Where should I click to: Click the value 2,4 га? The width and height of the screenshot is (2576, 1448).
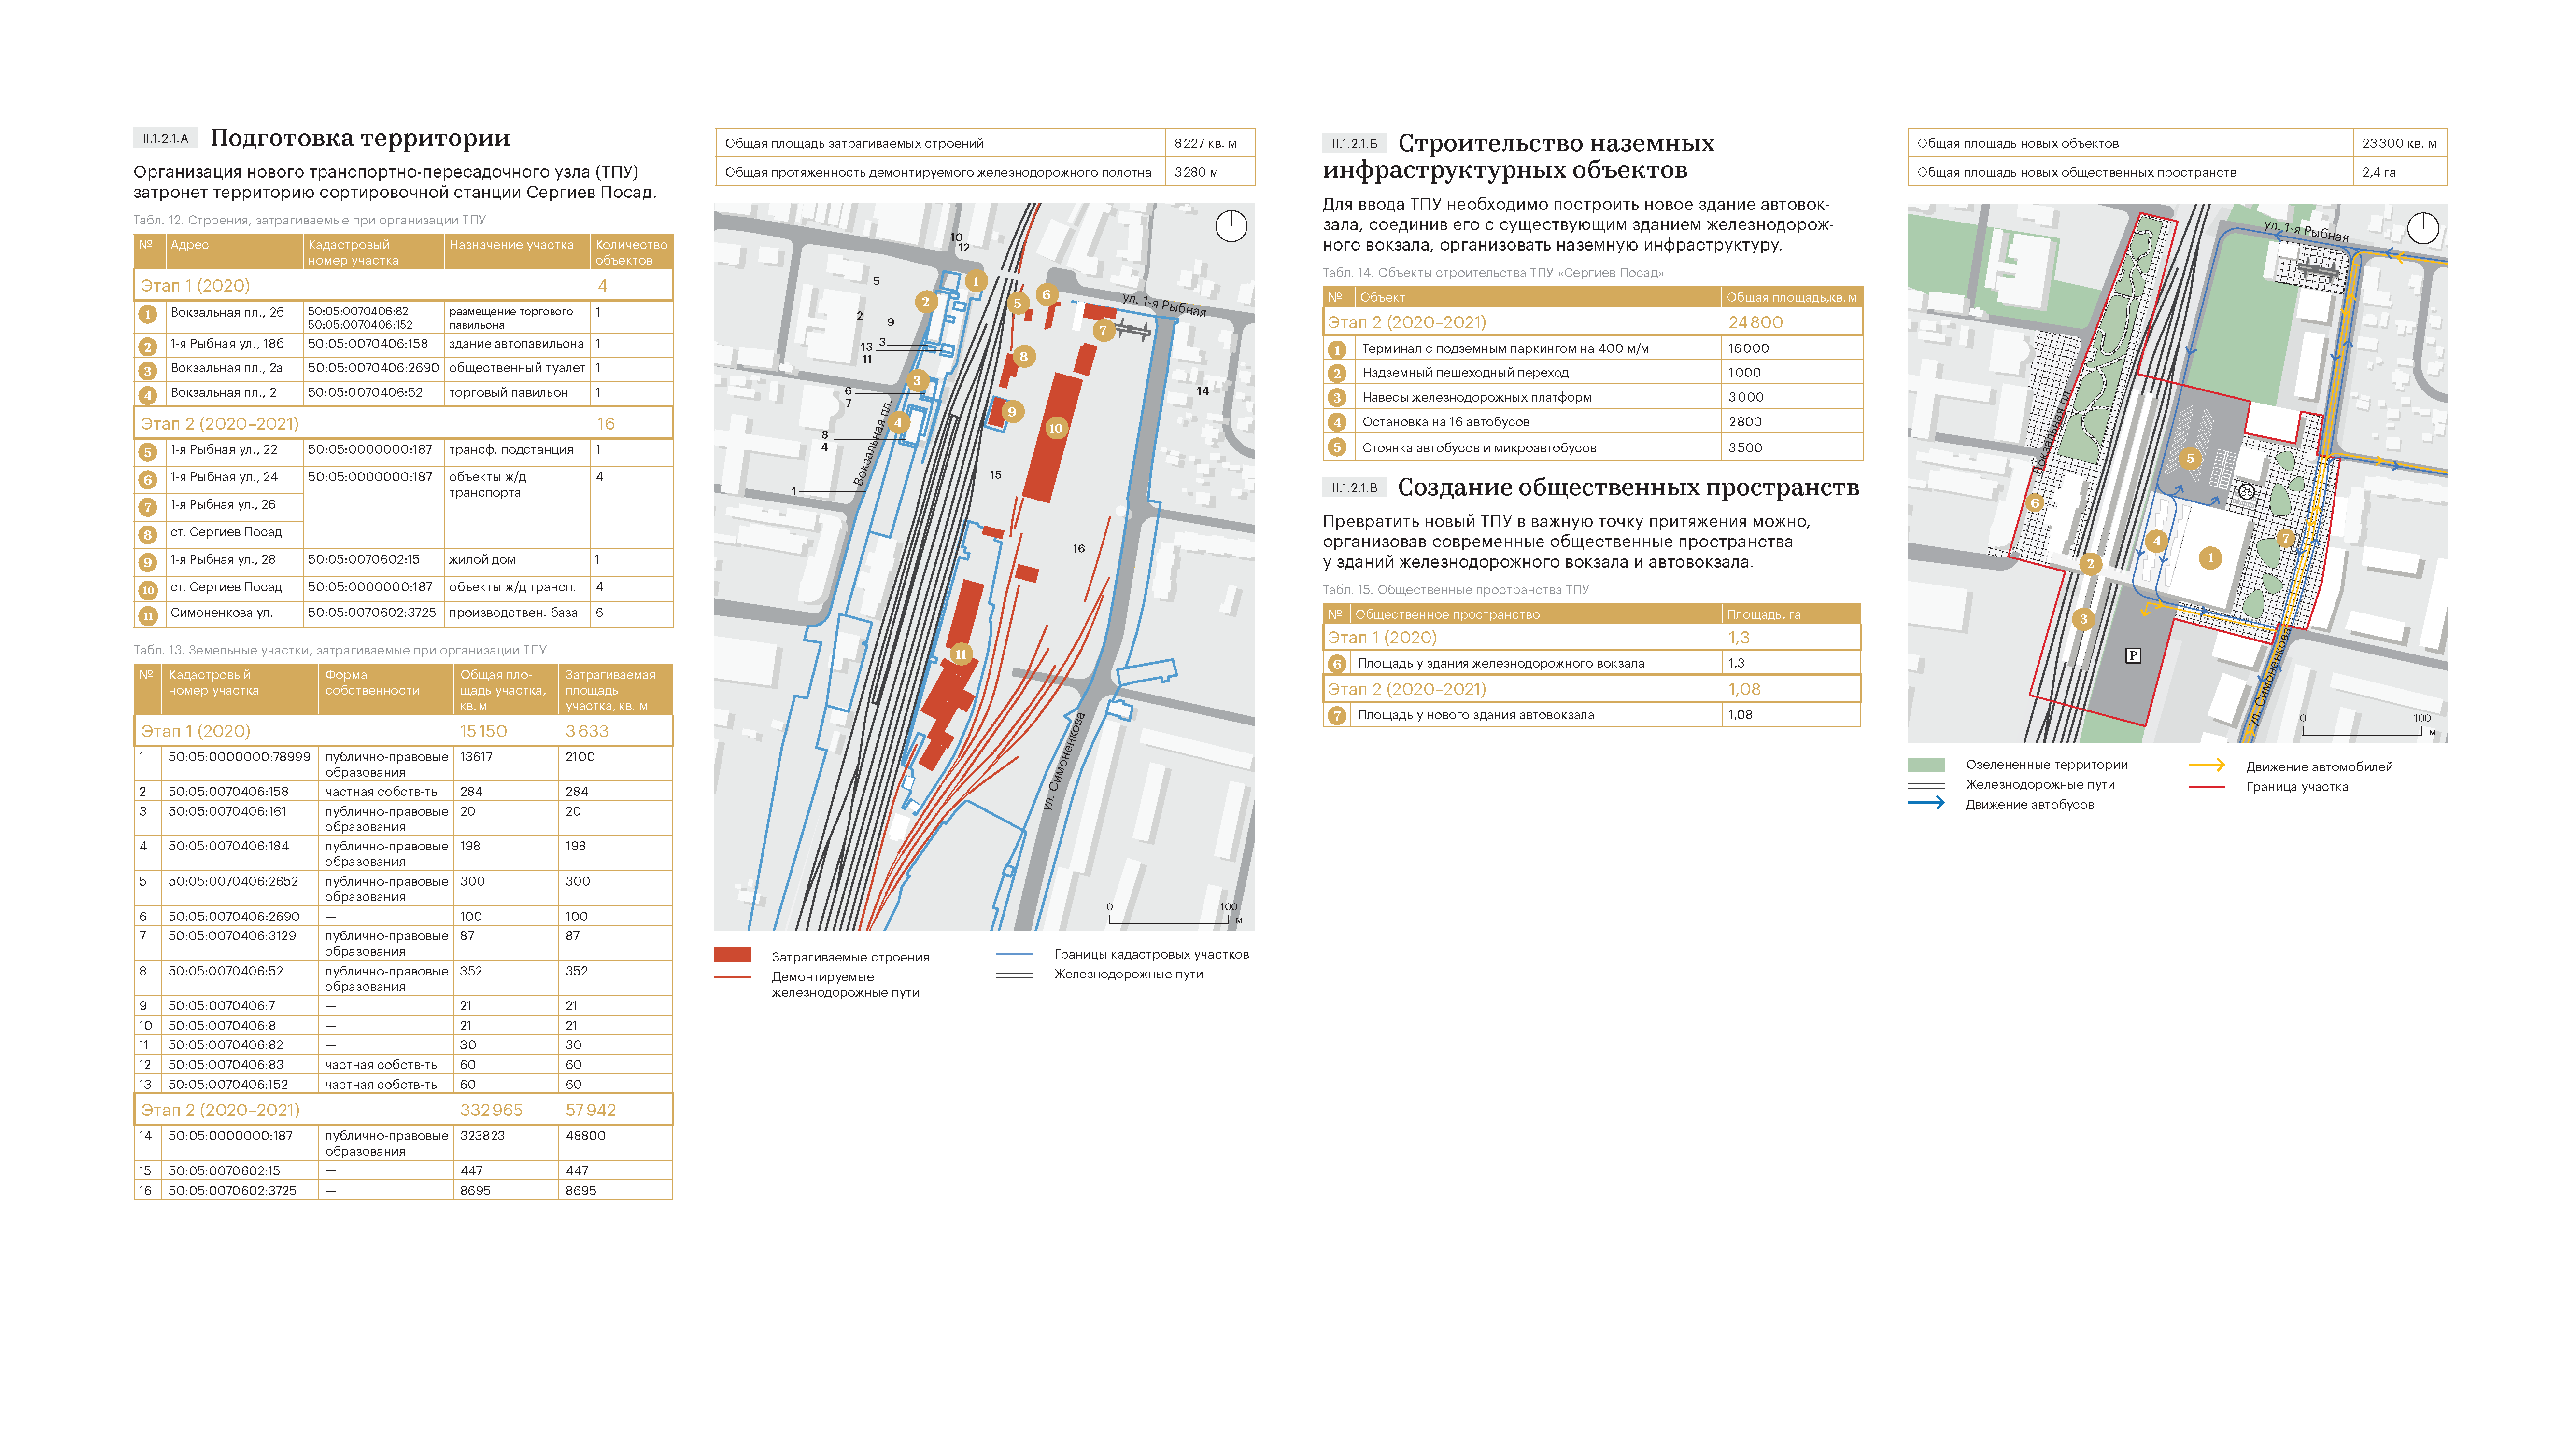[x=2378, y=172]
